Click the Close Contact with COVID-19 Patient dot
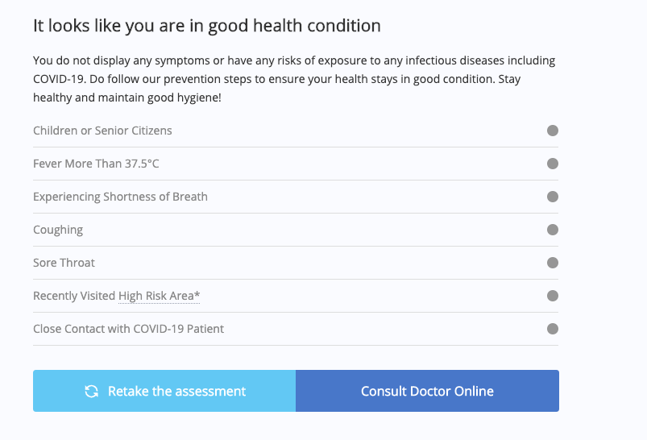The width and height of the screenshot is (647, 440). (553, 329)
